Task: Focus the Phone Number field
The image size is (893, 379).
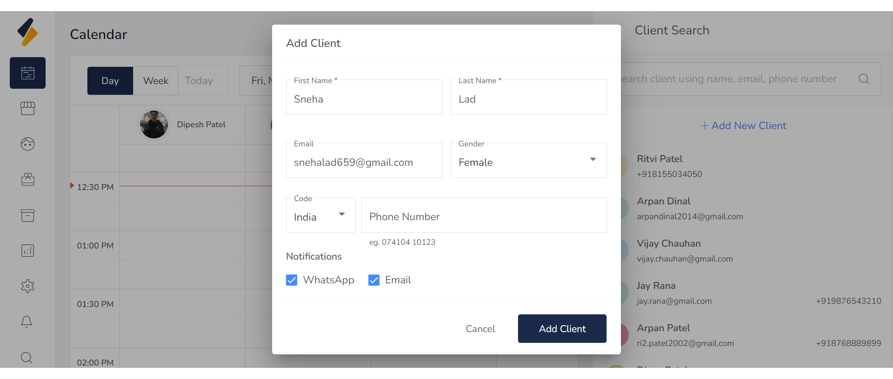Action: [484, 216]
